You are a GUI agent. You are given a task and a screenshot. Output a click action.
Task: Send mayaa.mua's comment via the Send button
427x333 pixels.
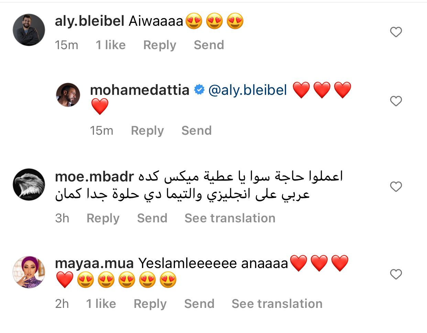coord(199,304)
